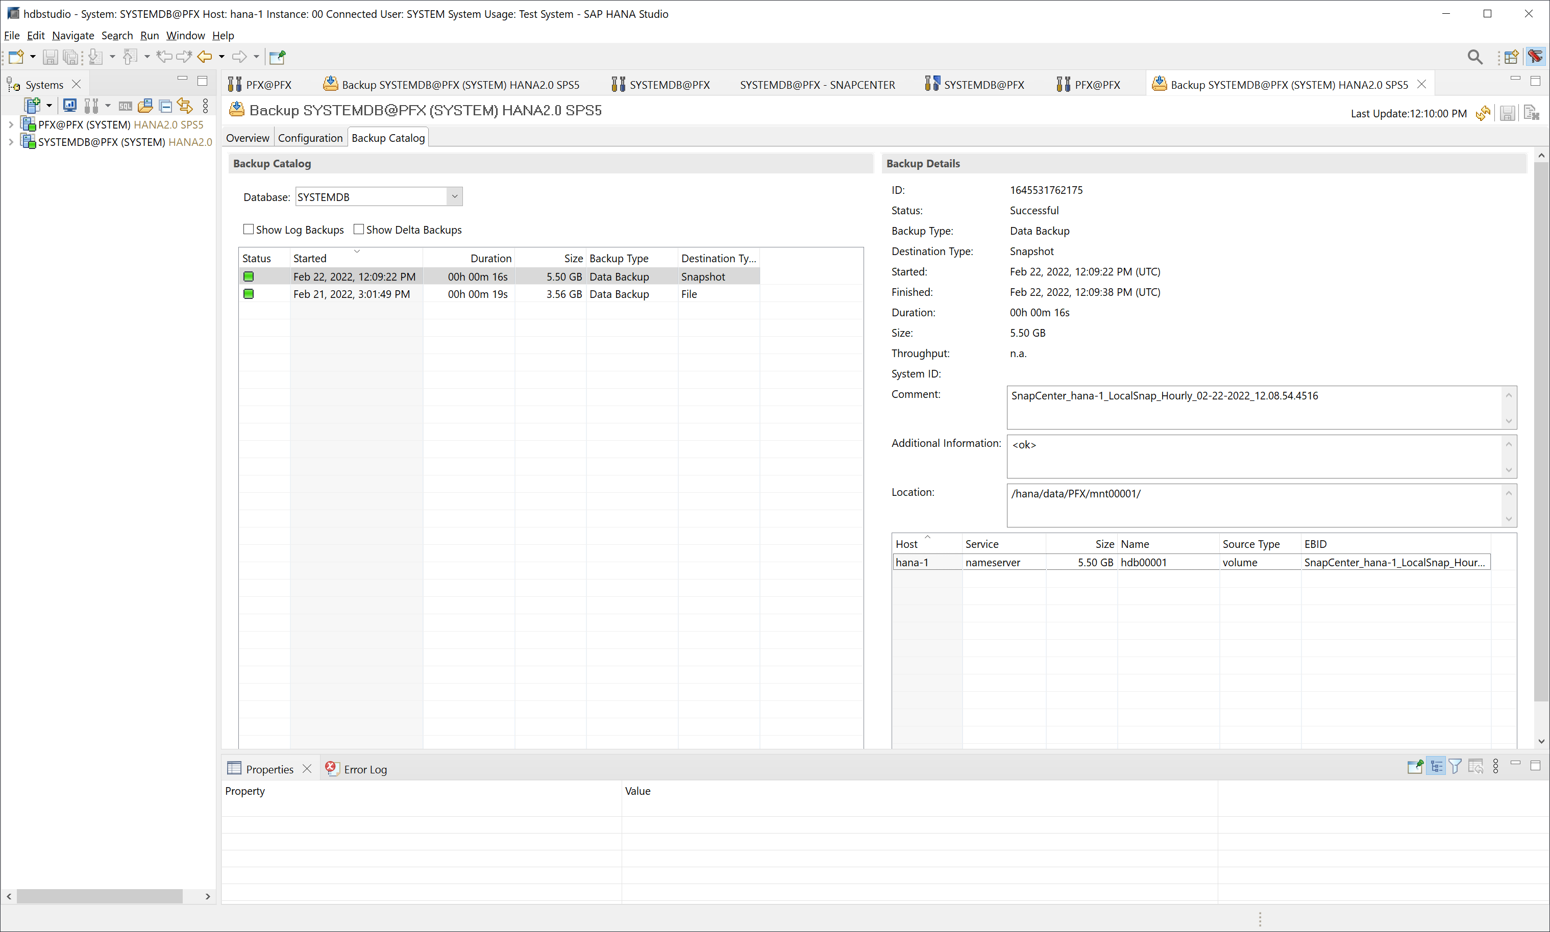
Task: Click the toolbar search magnifier icon
Action: (1474, 57)
